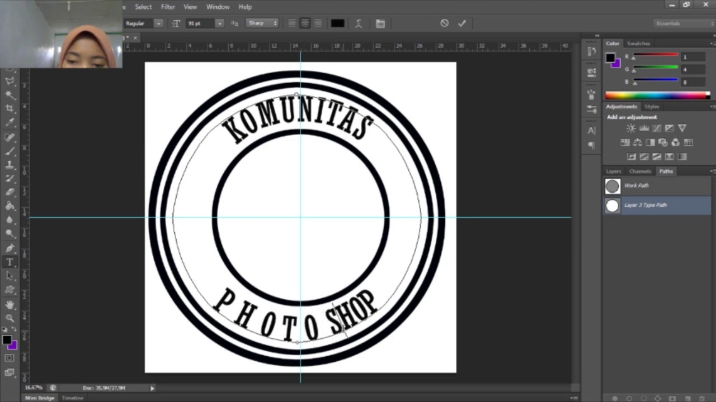716x402 pixels.
Task: Select the Brush tool
Action: point(10,151)
